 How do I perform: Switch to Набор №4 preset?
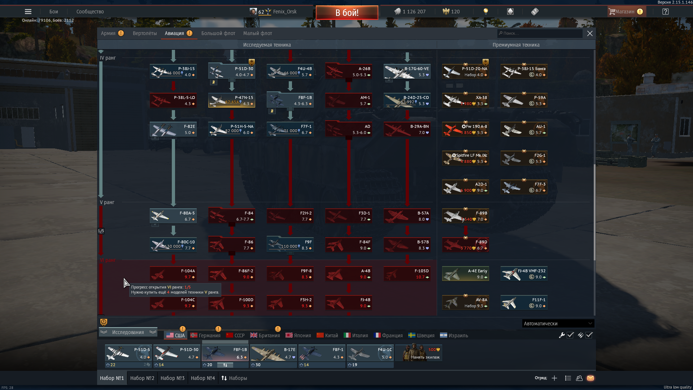click(x=203, y=378)
